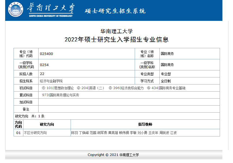Screen dimensions: 233x163
Task: Click advisor name 江波
Action: click(173, 133)
